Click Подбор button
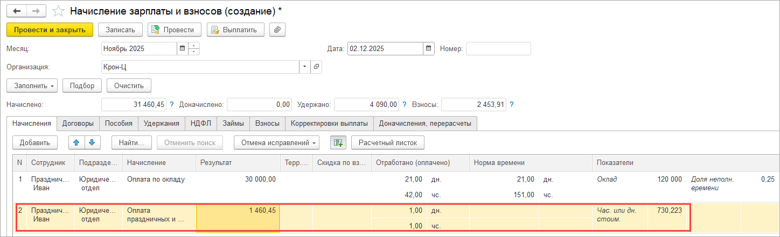 pyautogui.click(x=82, y=85)
